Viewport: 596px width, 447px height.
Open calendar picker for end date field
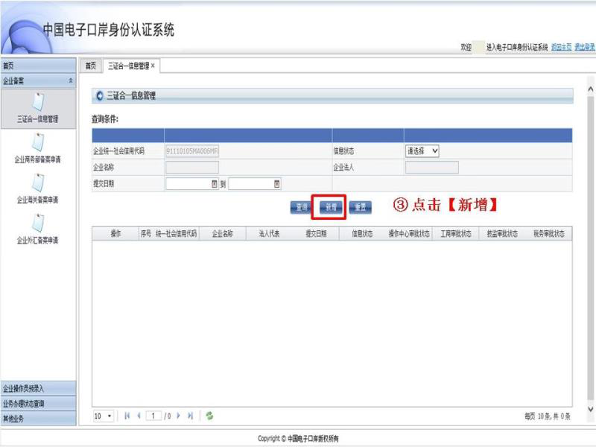pyautogui.click(x=277, y=184)
